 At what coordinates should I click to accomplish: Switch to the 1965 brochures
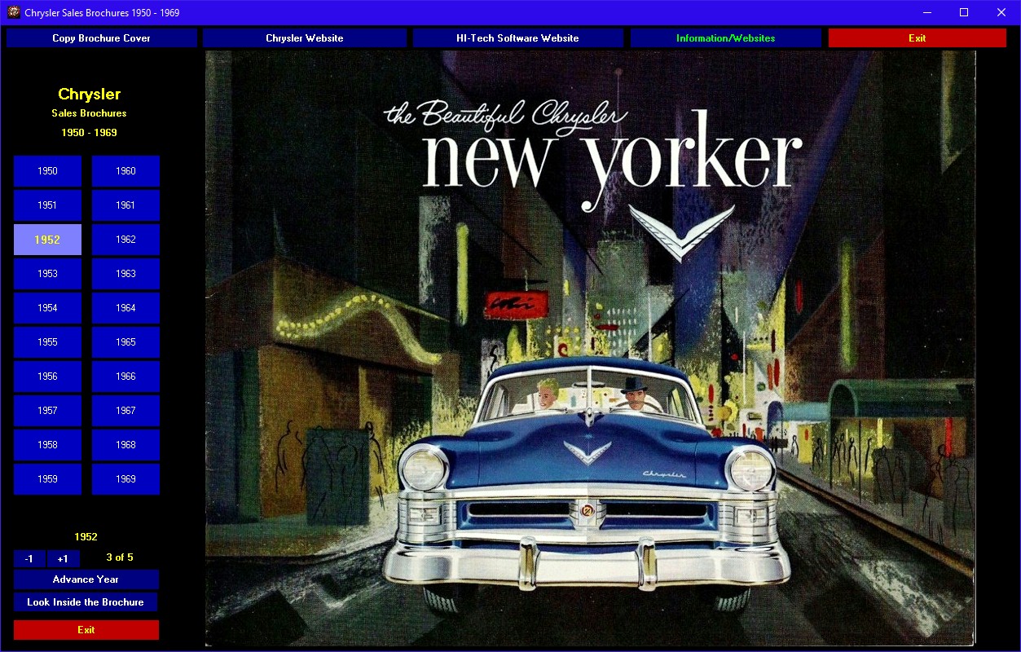125,342
